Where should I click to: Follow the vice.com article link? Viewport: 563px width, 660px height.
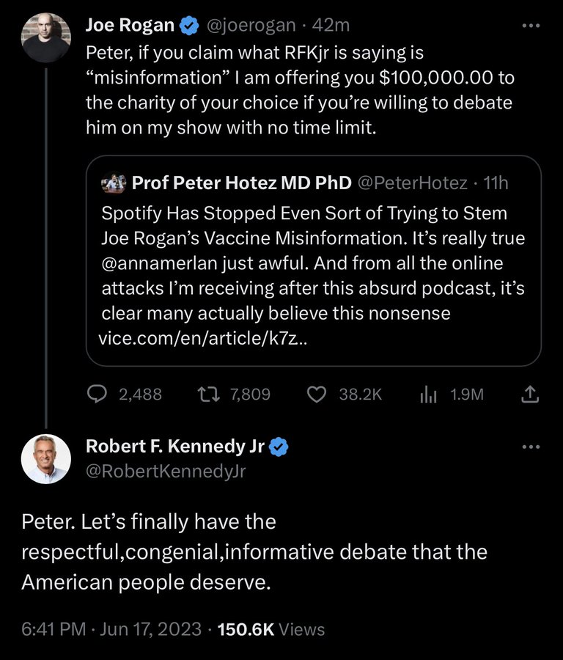203,338
